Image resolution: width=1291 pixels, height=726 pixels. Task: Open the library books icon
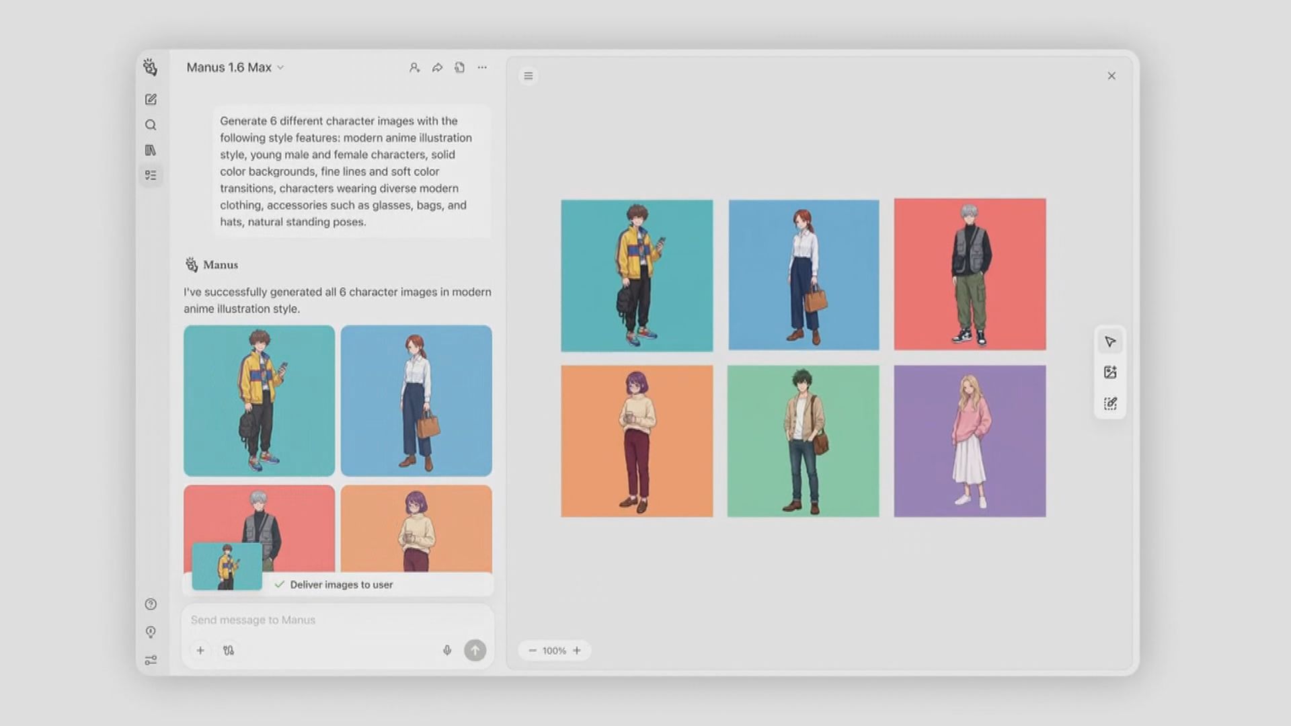click(x=151, y=150)
